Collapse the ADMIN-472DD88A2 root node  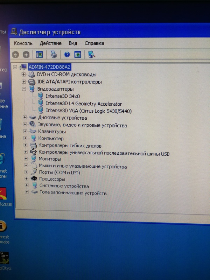pyautogui.click(x=15, y=67)
